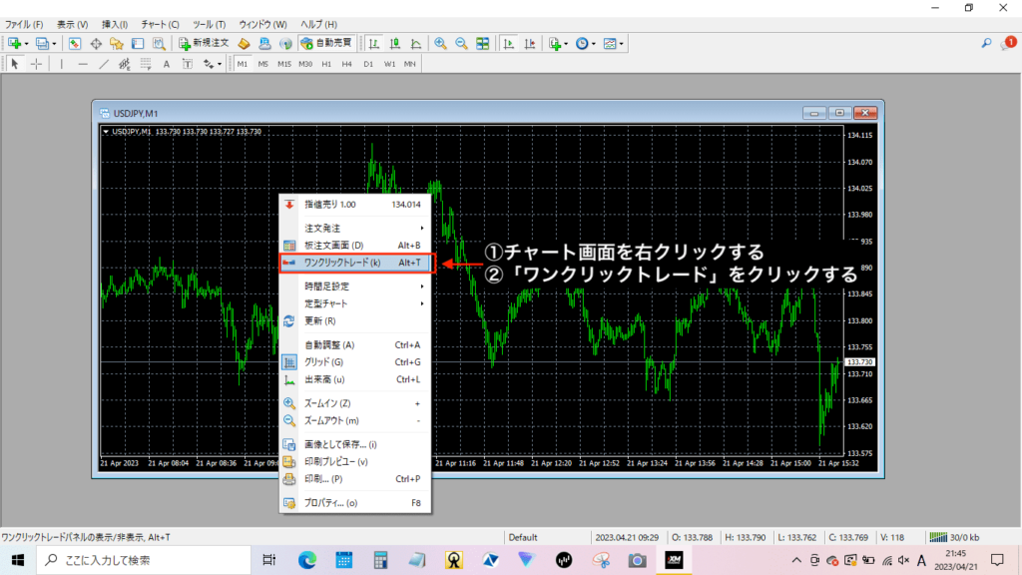Viewport: 1022px width, 575px height.
Task: Zoom in the chart from the toolbar
Action: point(440,44)
